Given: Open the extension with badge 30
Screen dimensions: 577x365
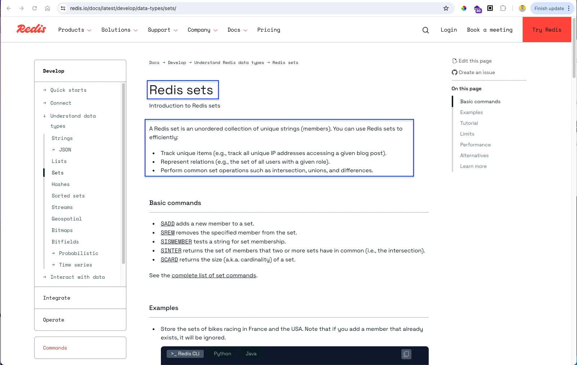Looking at the screenshot, I should 477,9.
